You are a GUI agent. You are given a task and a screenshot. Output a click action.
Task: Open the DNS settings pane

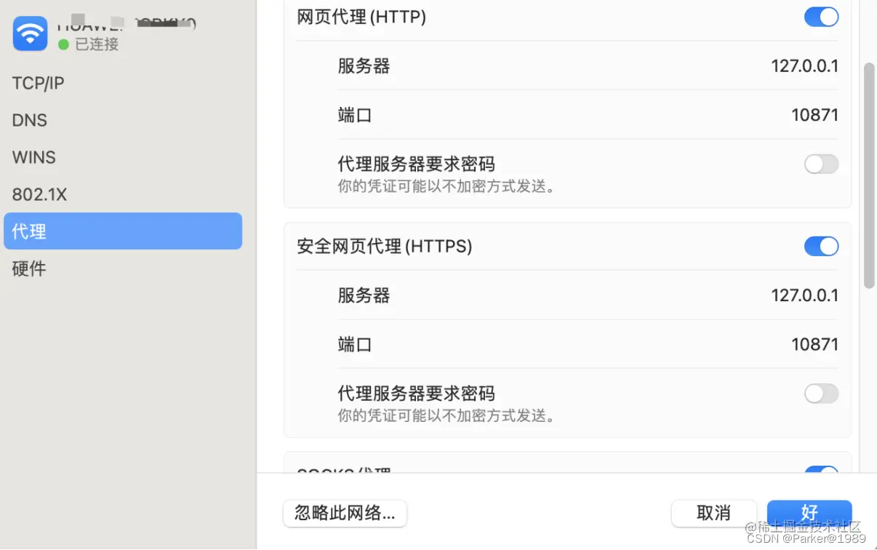tap(29, 120)
